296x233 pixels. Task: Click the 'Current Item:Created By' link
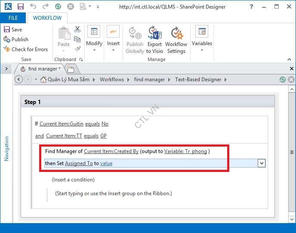pos(111,151)
